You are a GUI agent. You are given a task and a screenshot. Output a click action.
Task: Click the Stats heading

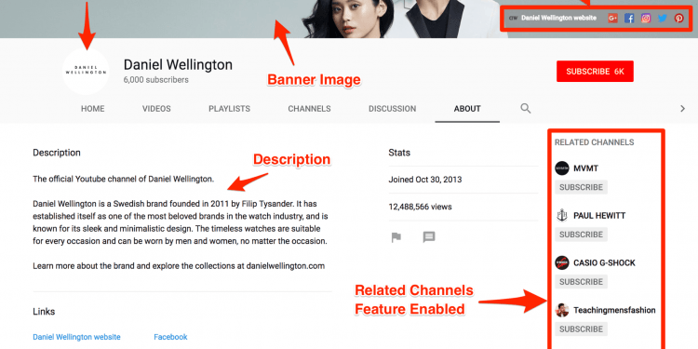399,153
